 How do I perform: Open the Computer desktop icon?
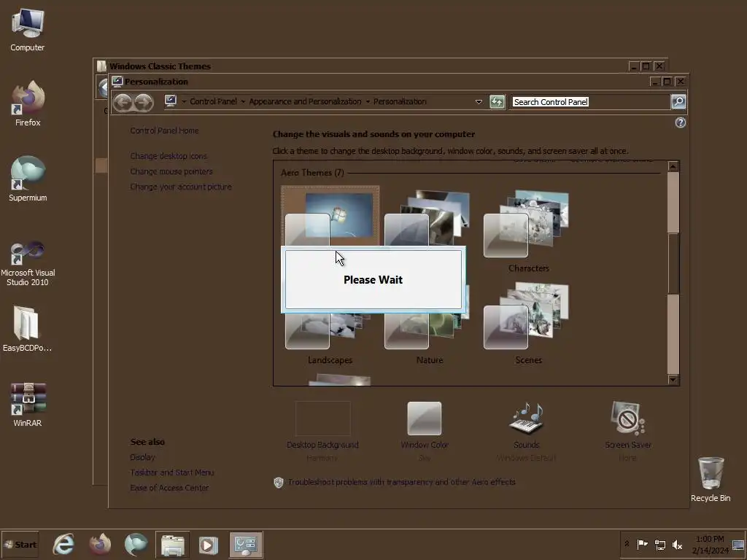tap(27, 29)
